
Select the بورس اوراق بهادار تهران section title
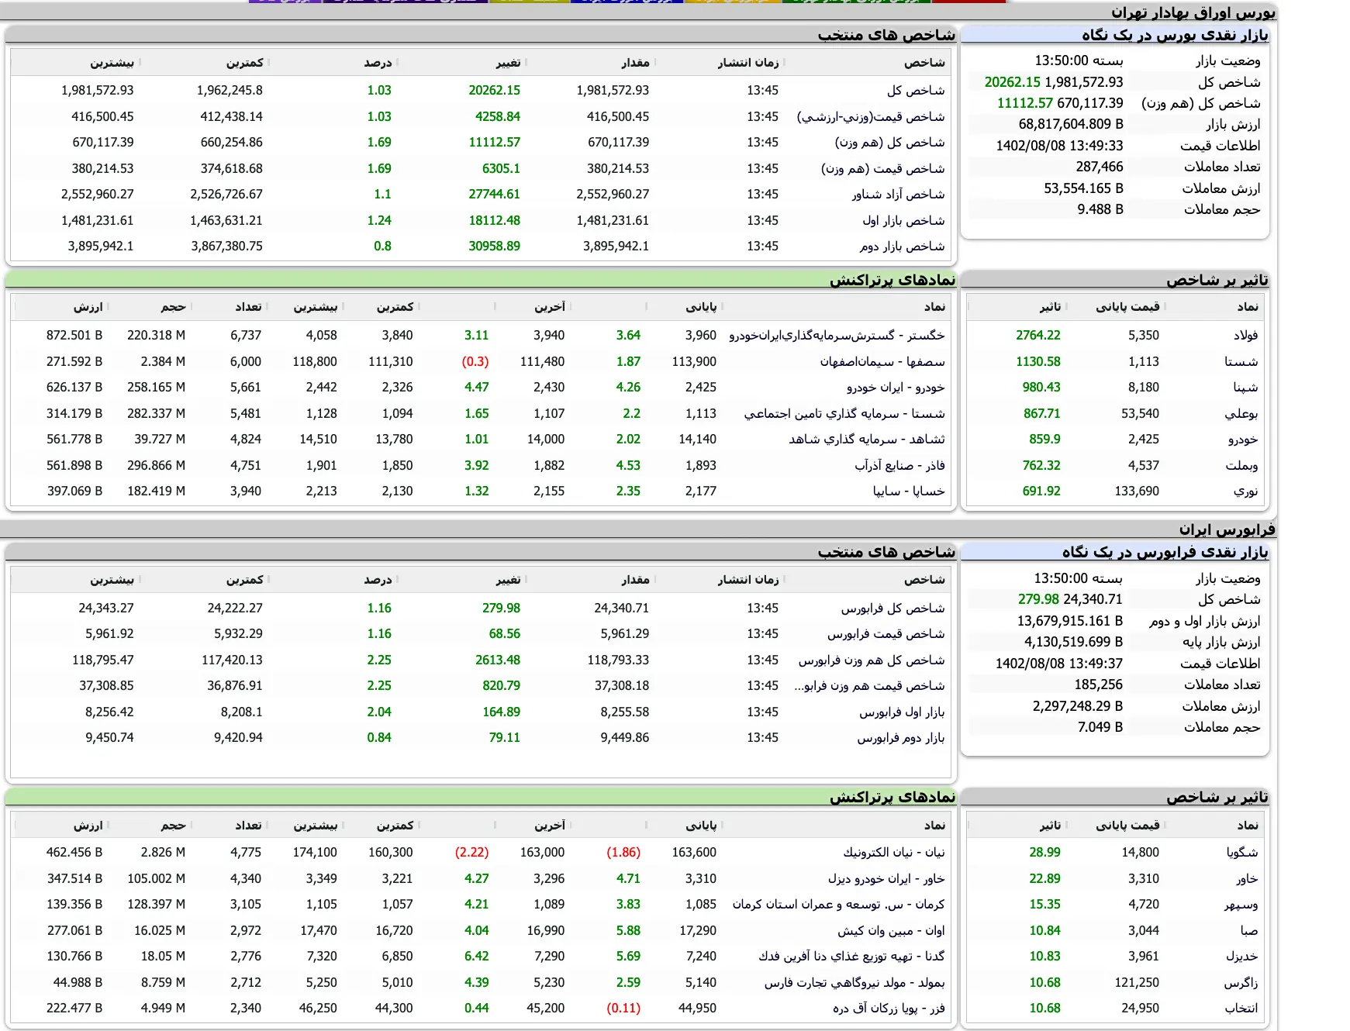(x=1193, y=12)
